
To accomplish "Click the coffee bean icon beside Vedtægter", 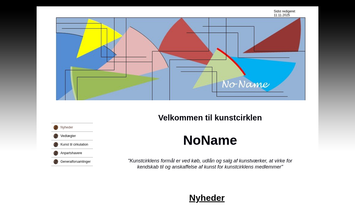I will (56, 136).
